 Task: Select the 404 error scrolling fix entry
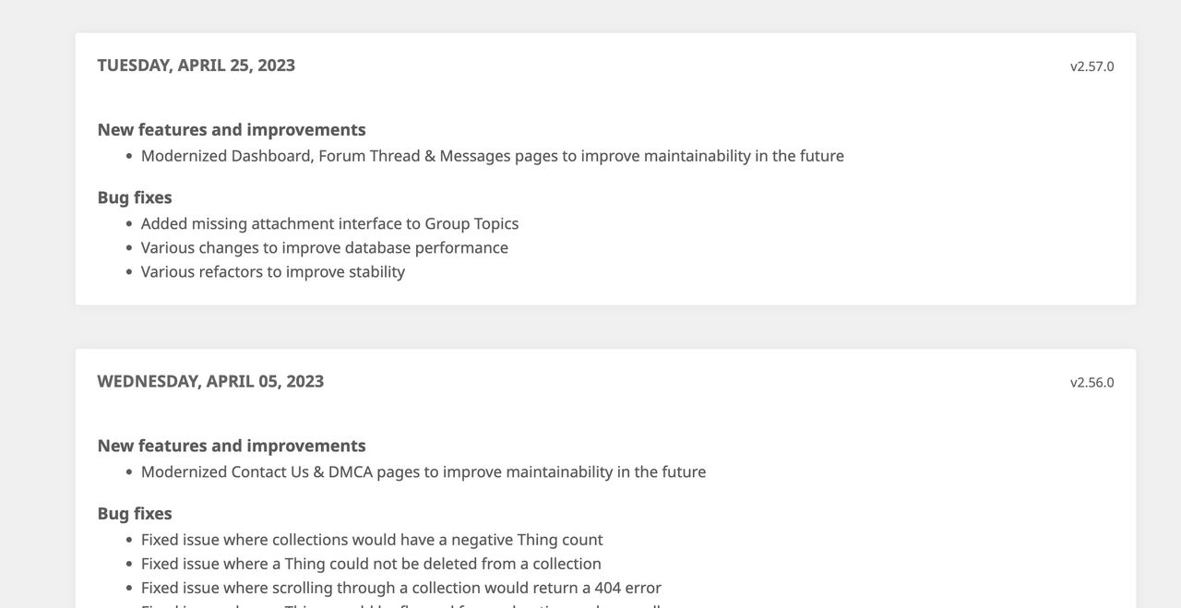[x=400, y=588]
